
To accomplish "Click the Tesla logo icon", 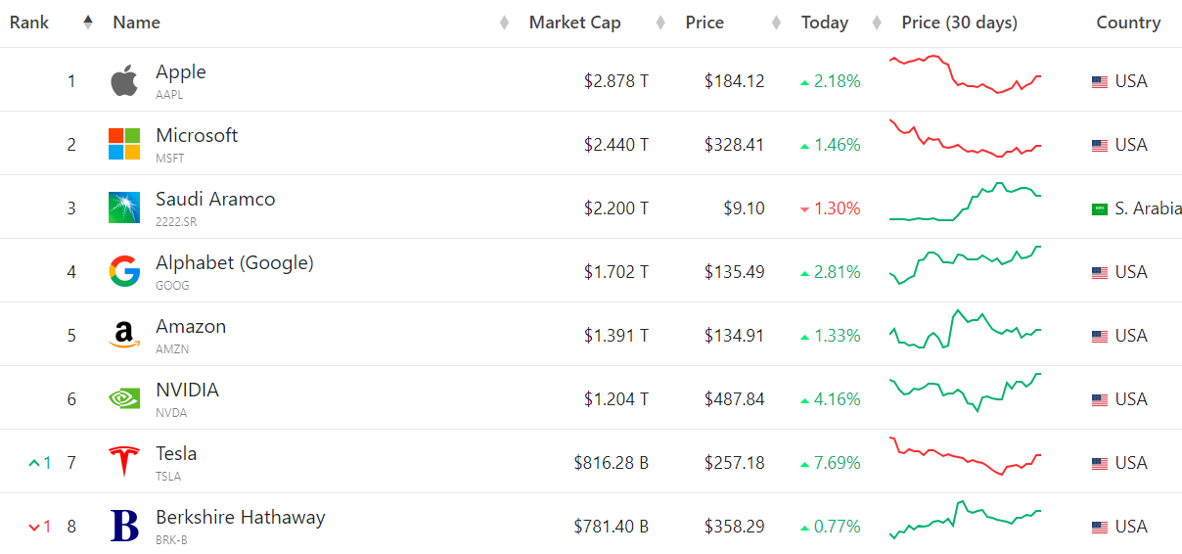I will (x=124, y=462).
